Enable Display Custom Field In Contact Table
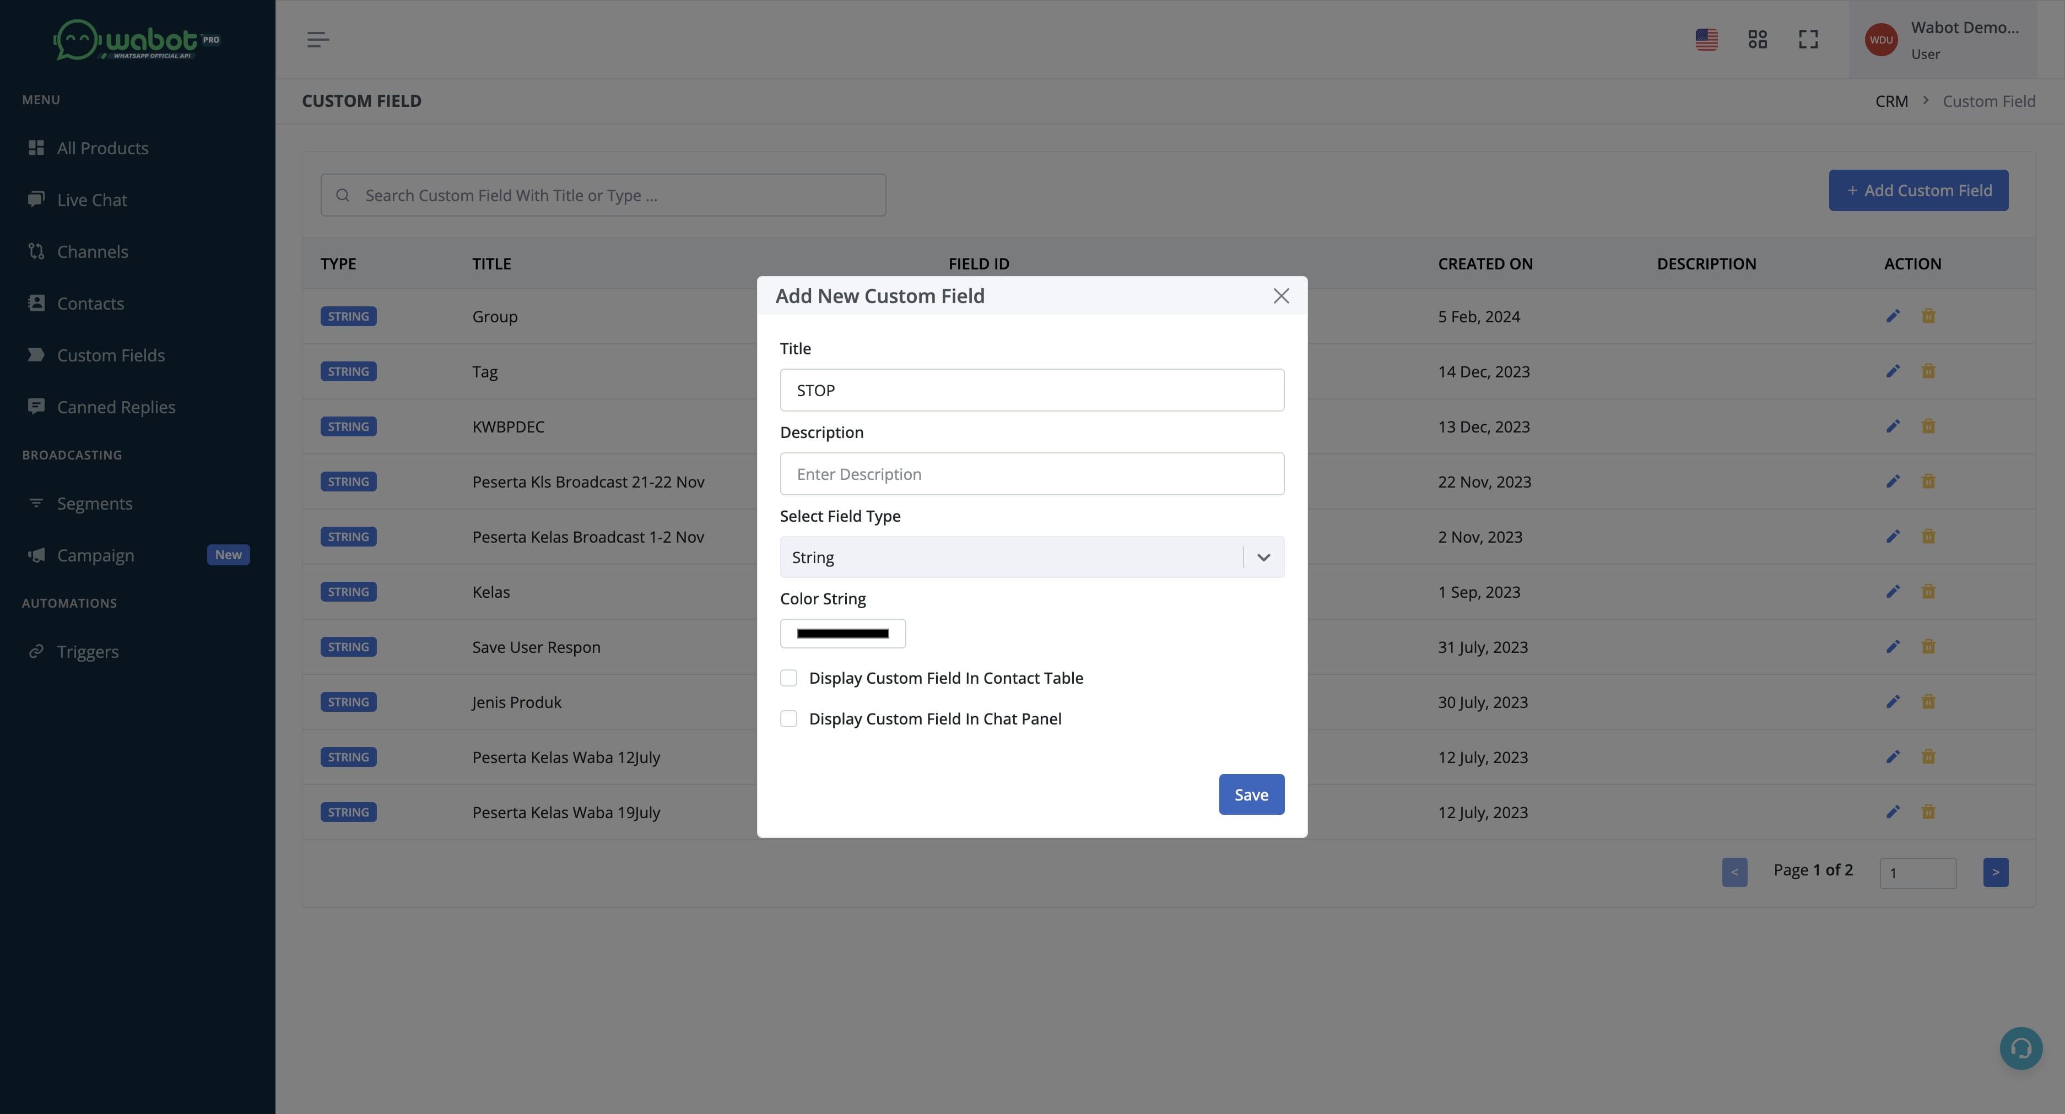 coord(789,678)
